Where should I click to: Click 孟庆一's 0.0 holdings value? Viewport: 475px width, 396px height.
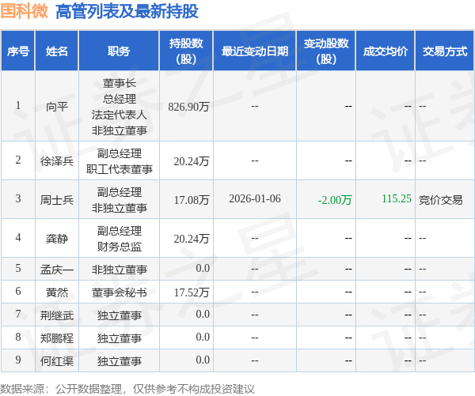pos(203,268)
